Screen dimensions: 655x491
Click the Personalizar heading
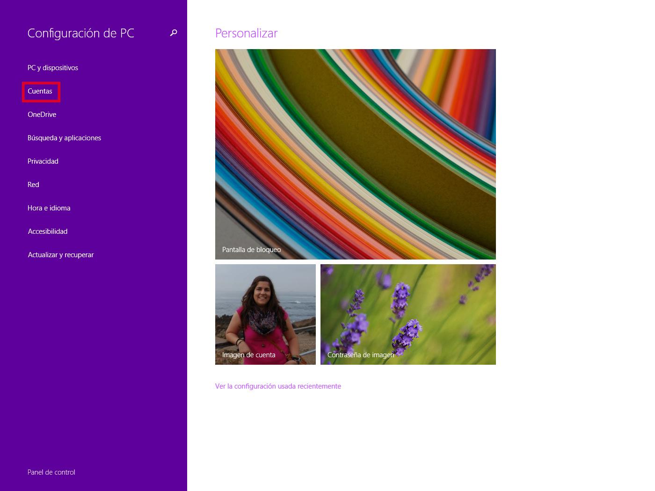247,33
